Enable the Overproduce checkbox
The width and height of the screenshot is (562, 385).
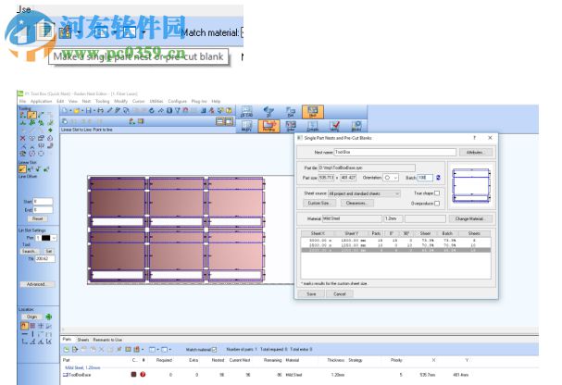437,204
